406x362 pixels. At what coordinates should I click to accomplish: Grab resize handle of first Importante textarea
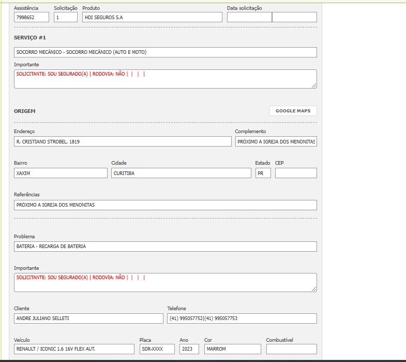314,85
